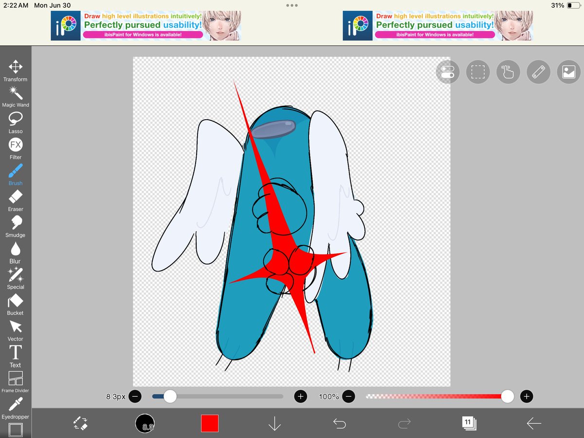Tap the finger gesture settings button
The width and height of the screenshot is (584, 438).
click(x=508, y=72)
